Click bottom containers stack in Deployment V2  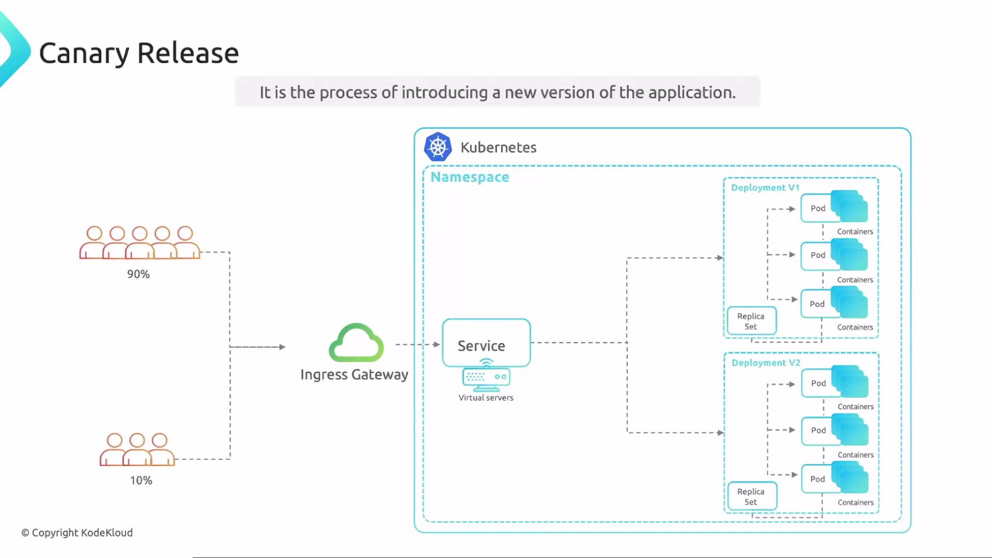[850, 477]
